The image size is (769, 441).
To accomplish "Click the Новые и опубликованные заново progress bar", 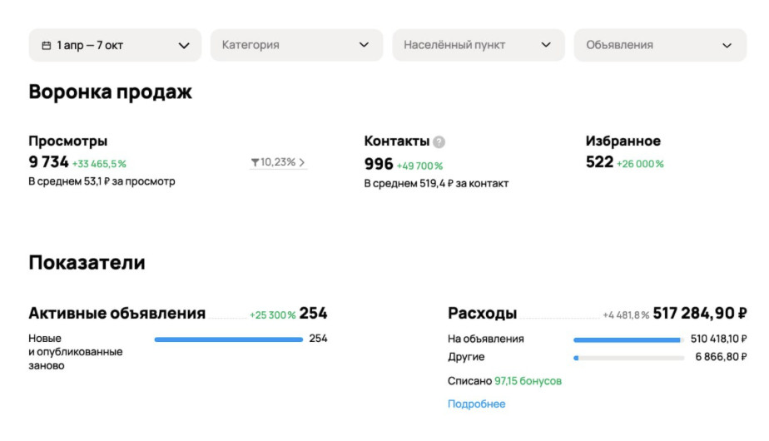I will coord(228,339).
